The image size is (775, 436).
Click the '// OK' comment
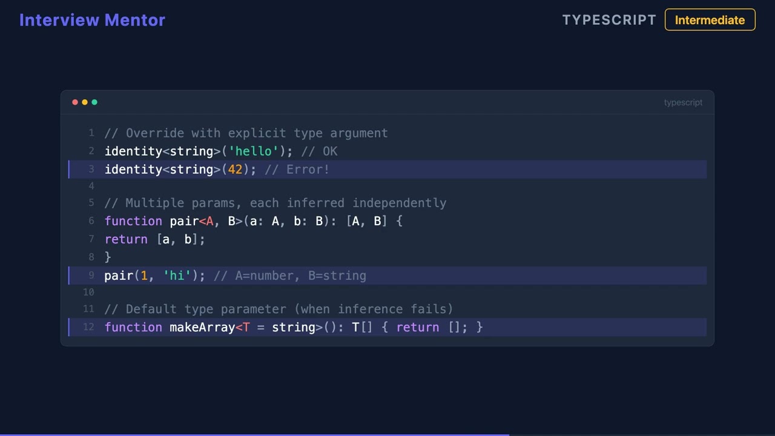tap(319, 151)
